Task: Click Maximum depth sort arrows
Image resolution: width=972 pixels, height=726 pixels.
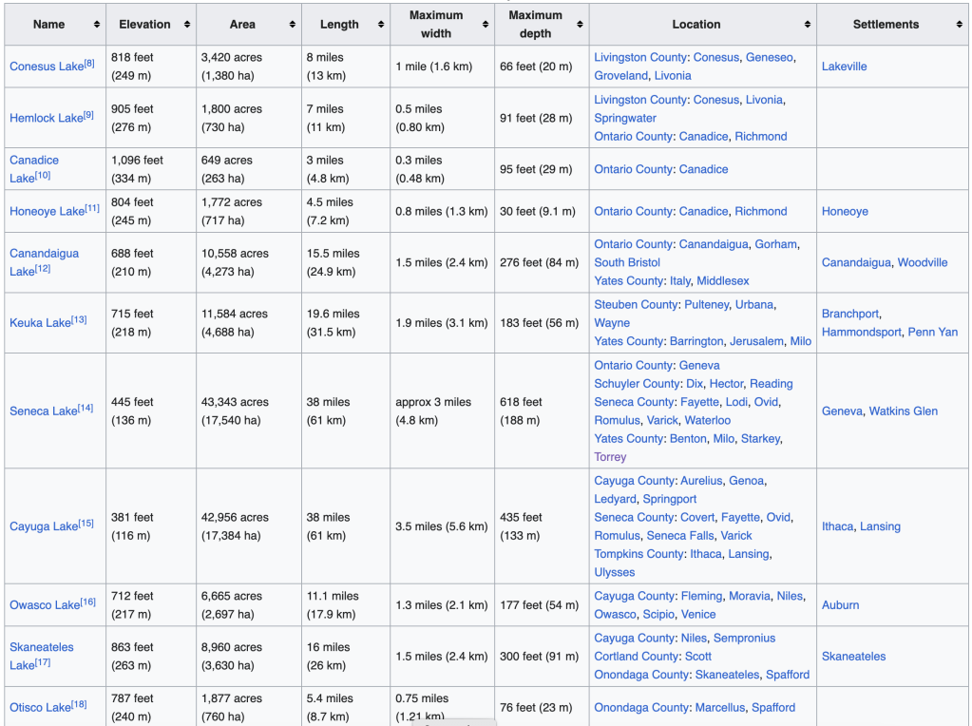Action: (579, 25)
